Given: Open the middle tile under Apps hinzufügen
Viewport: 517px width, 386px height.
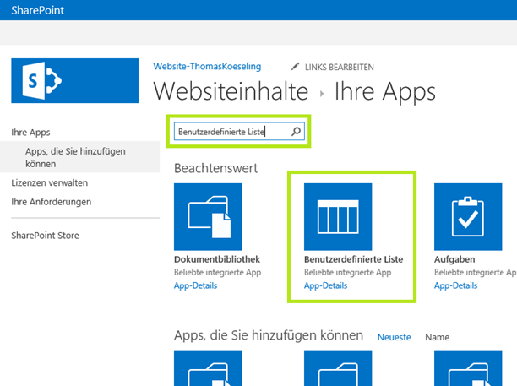Looking at the screenshot, I should coord(338,368).
